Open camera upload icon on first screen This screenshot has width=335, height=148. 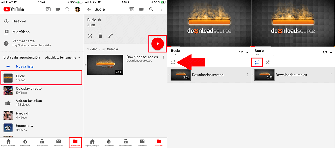point(58,9)
